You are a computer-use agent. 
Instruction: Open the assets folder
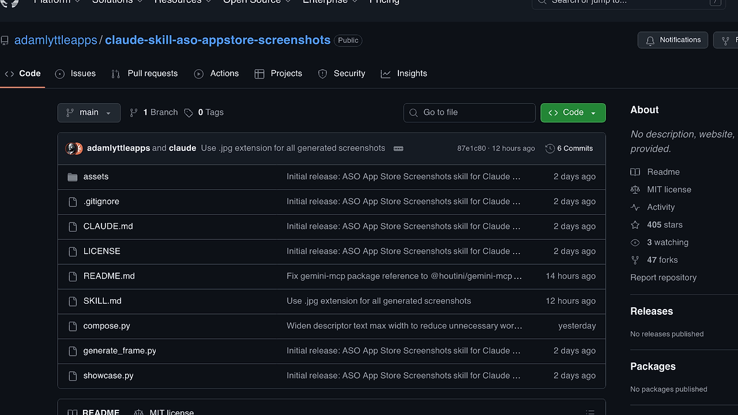point(96,176)
